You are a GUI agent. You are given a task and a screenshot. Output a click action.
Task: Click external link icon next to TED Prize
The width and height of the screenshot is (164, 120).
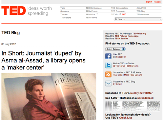coord(97,14)
